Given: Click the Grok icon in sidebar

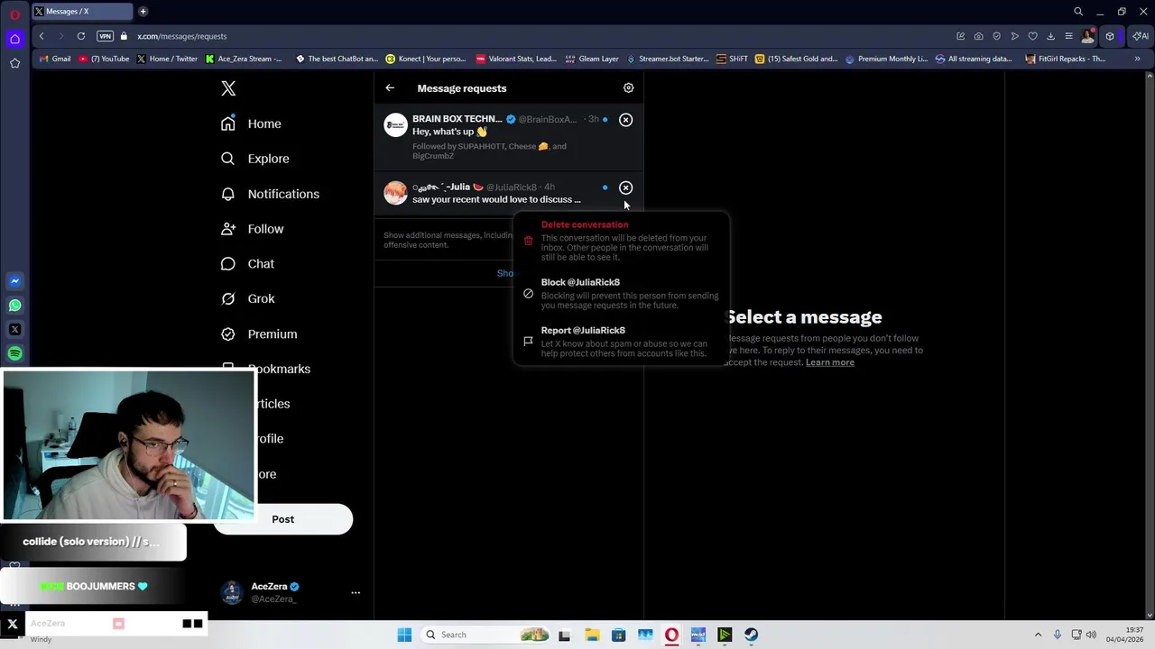Looking at the screenshot, I should [x=228, y=298].
